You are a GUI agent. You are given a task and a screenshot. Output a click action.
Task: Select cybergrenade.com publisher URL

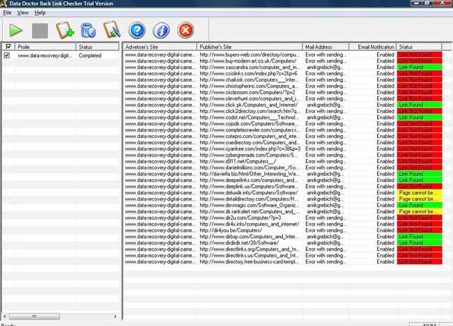[249, 155]
